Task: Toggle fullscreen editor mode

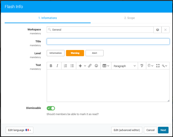Action: [158, 66]
